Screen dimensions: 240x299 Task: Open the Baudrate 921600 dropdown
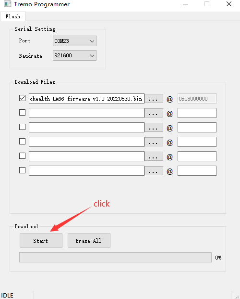pyautogui.click(x=74, y=55)
